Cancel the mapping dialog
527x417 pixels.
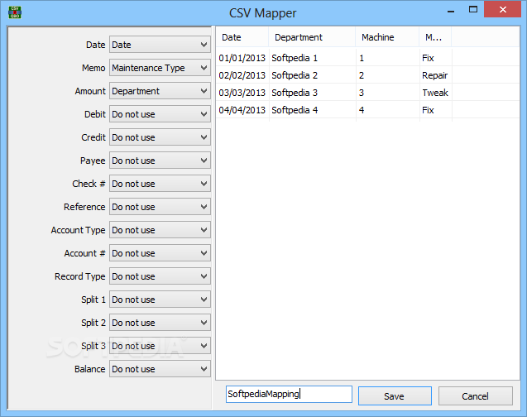tap(475, 395)
